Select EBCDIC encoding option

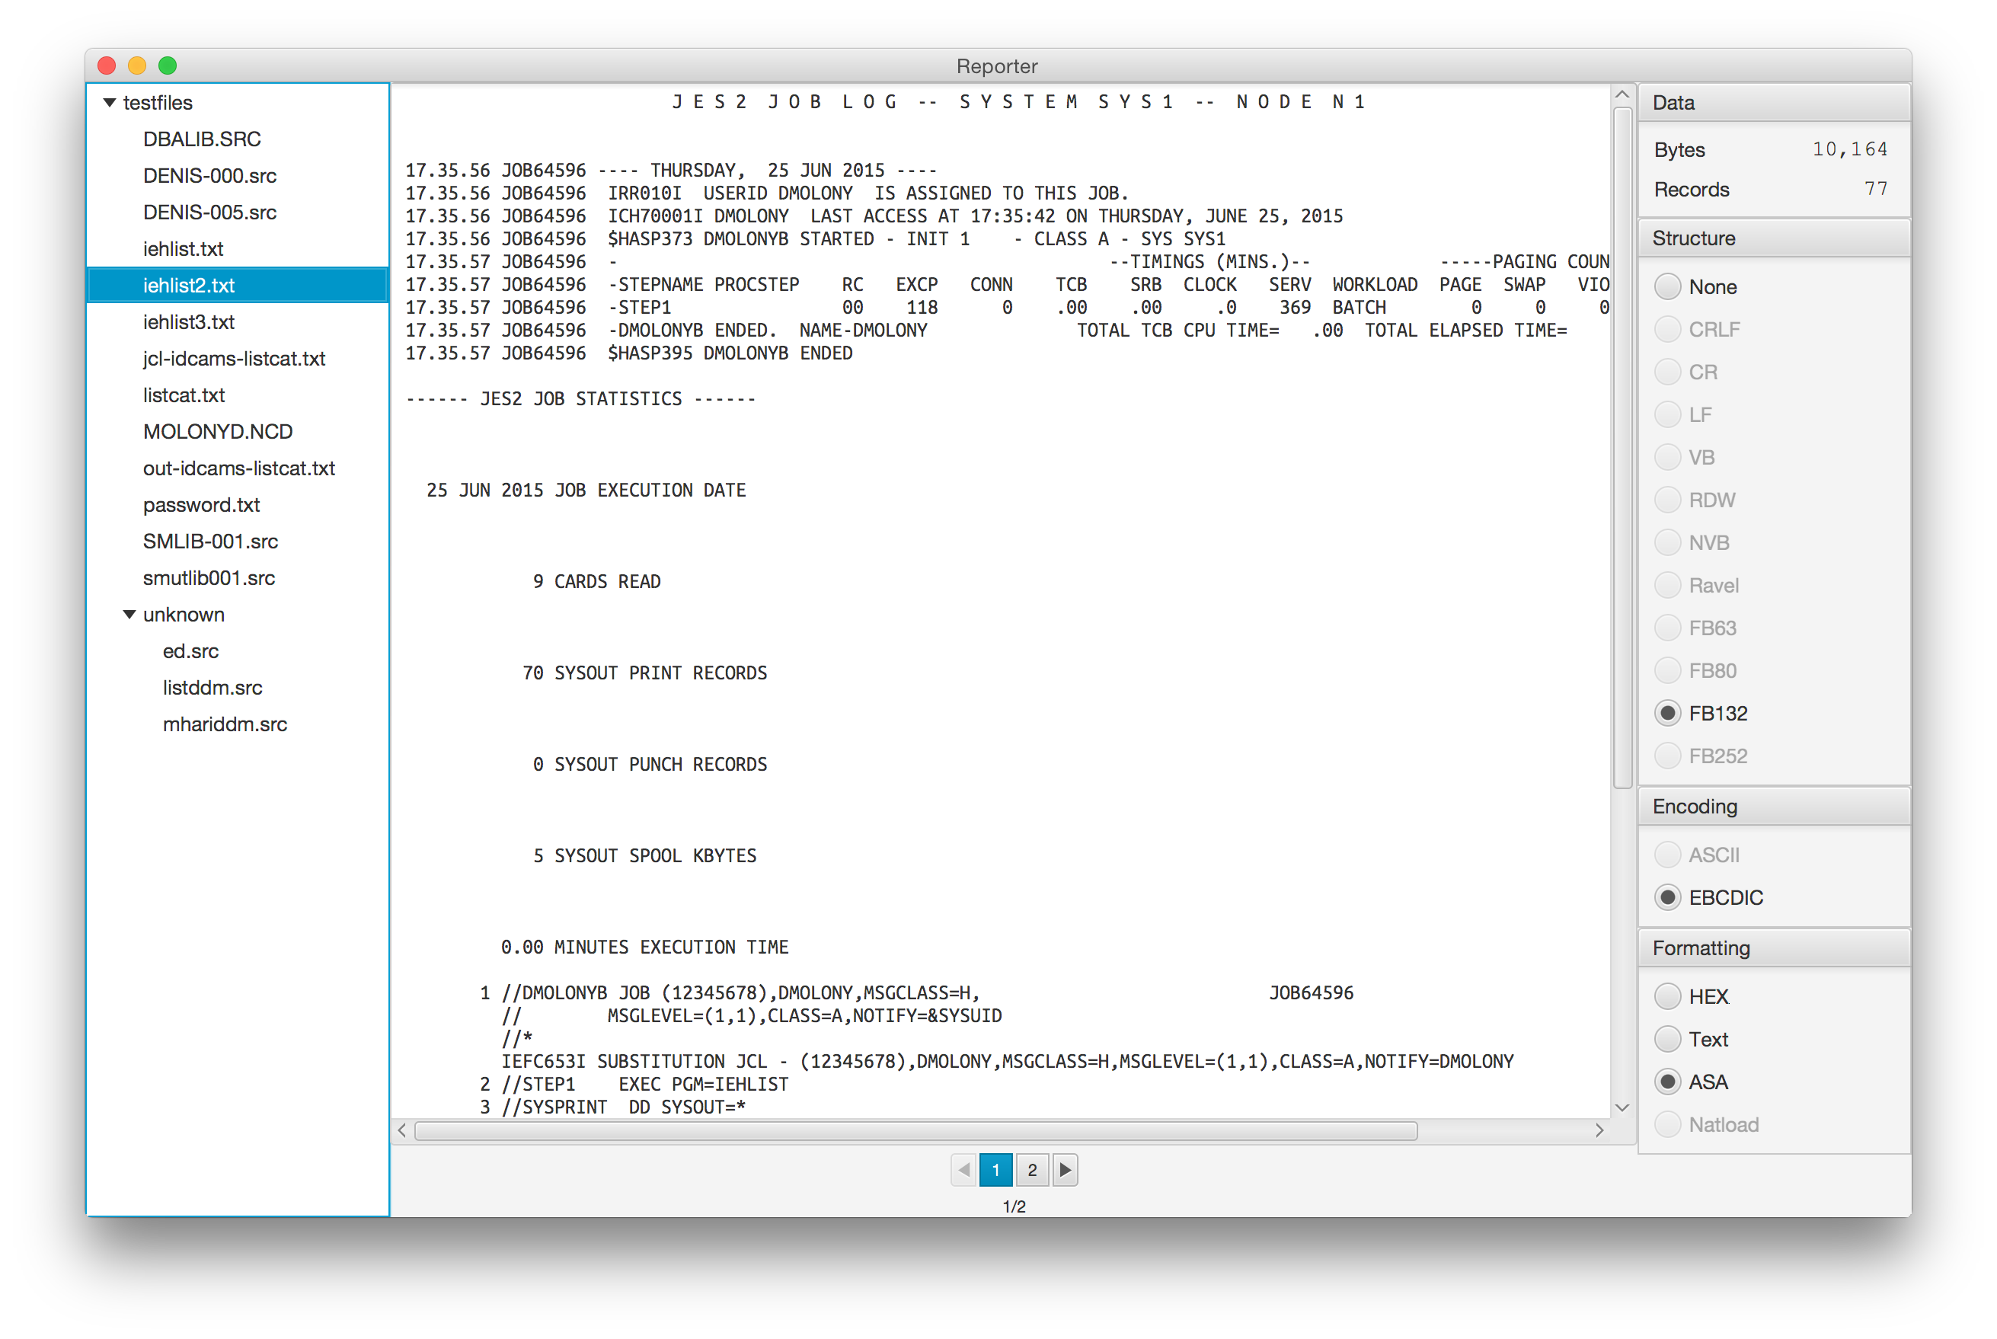1667,896
